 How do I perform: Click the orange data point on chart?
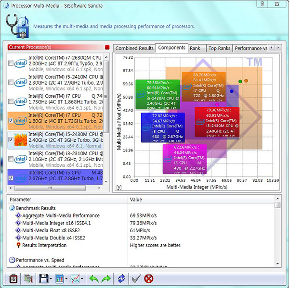coord(246,81)
